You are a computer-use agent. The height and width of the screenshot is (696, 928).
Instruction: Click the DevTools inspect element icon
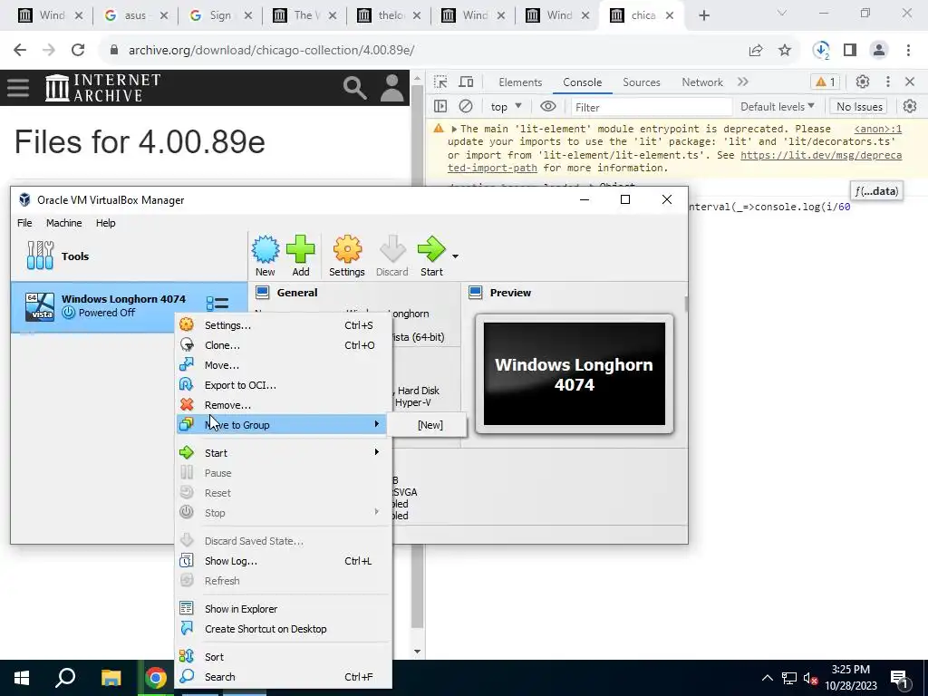point(440,82)
